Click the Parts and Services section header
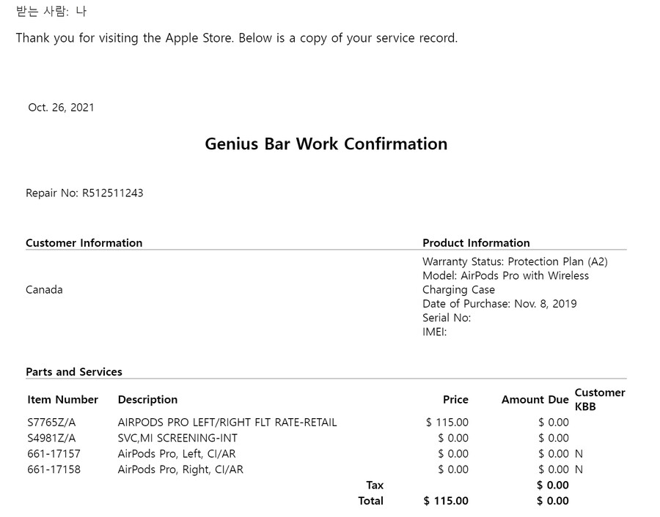 74,372
